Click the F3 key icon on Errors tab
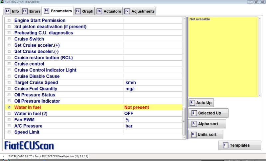The width and height of the screenshot is (266, 161). tap(25, 11)
